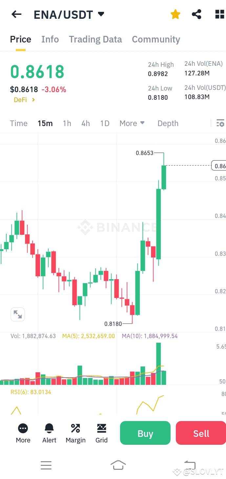This screenshot has width=226, height=479.
Task: Tap the home button in navigation bar
Action: [x=118, y=465]
